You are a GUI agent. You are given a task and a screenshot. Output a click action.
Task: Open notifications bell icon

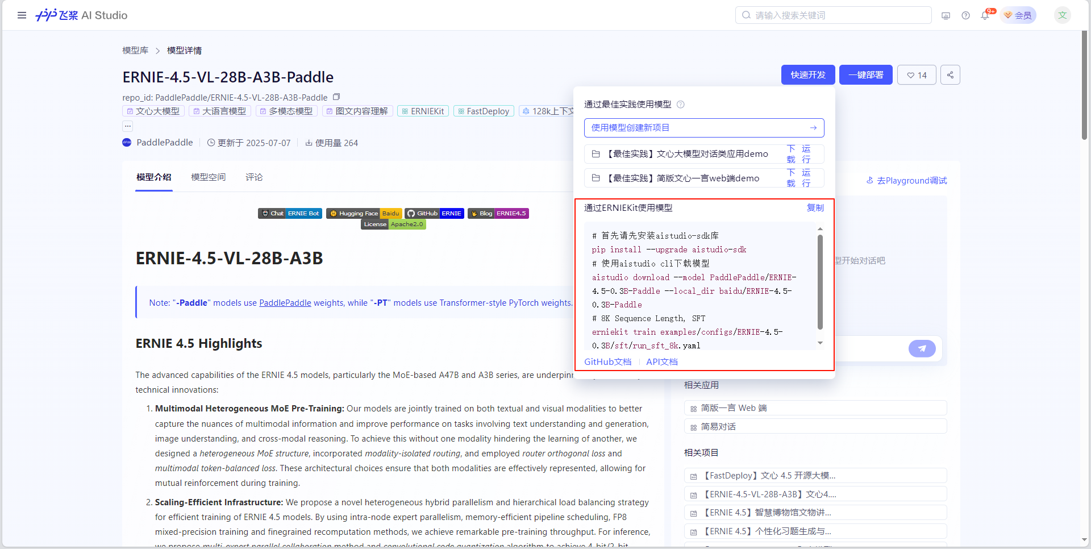(x=985, y=15)
